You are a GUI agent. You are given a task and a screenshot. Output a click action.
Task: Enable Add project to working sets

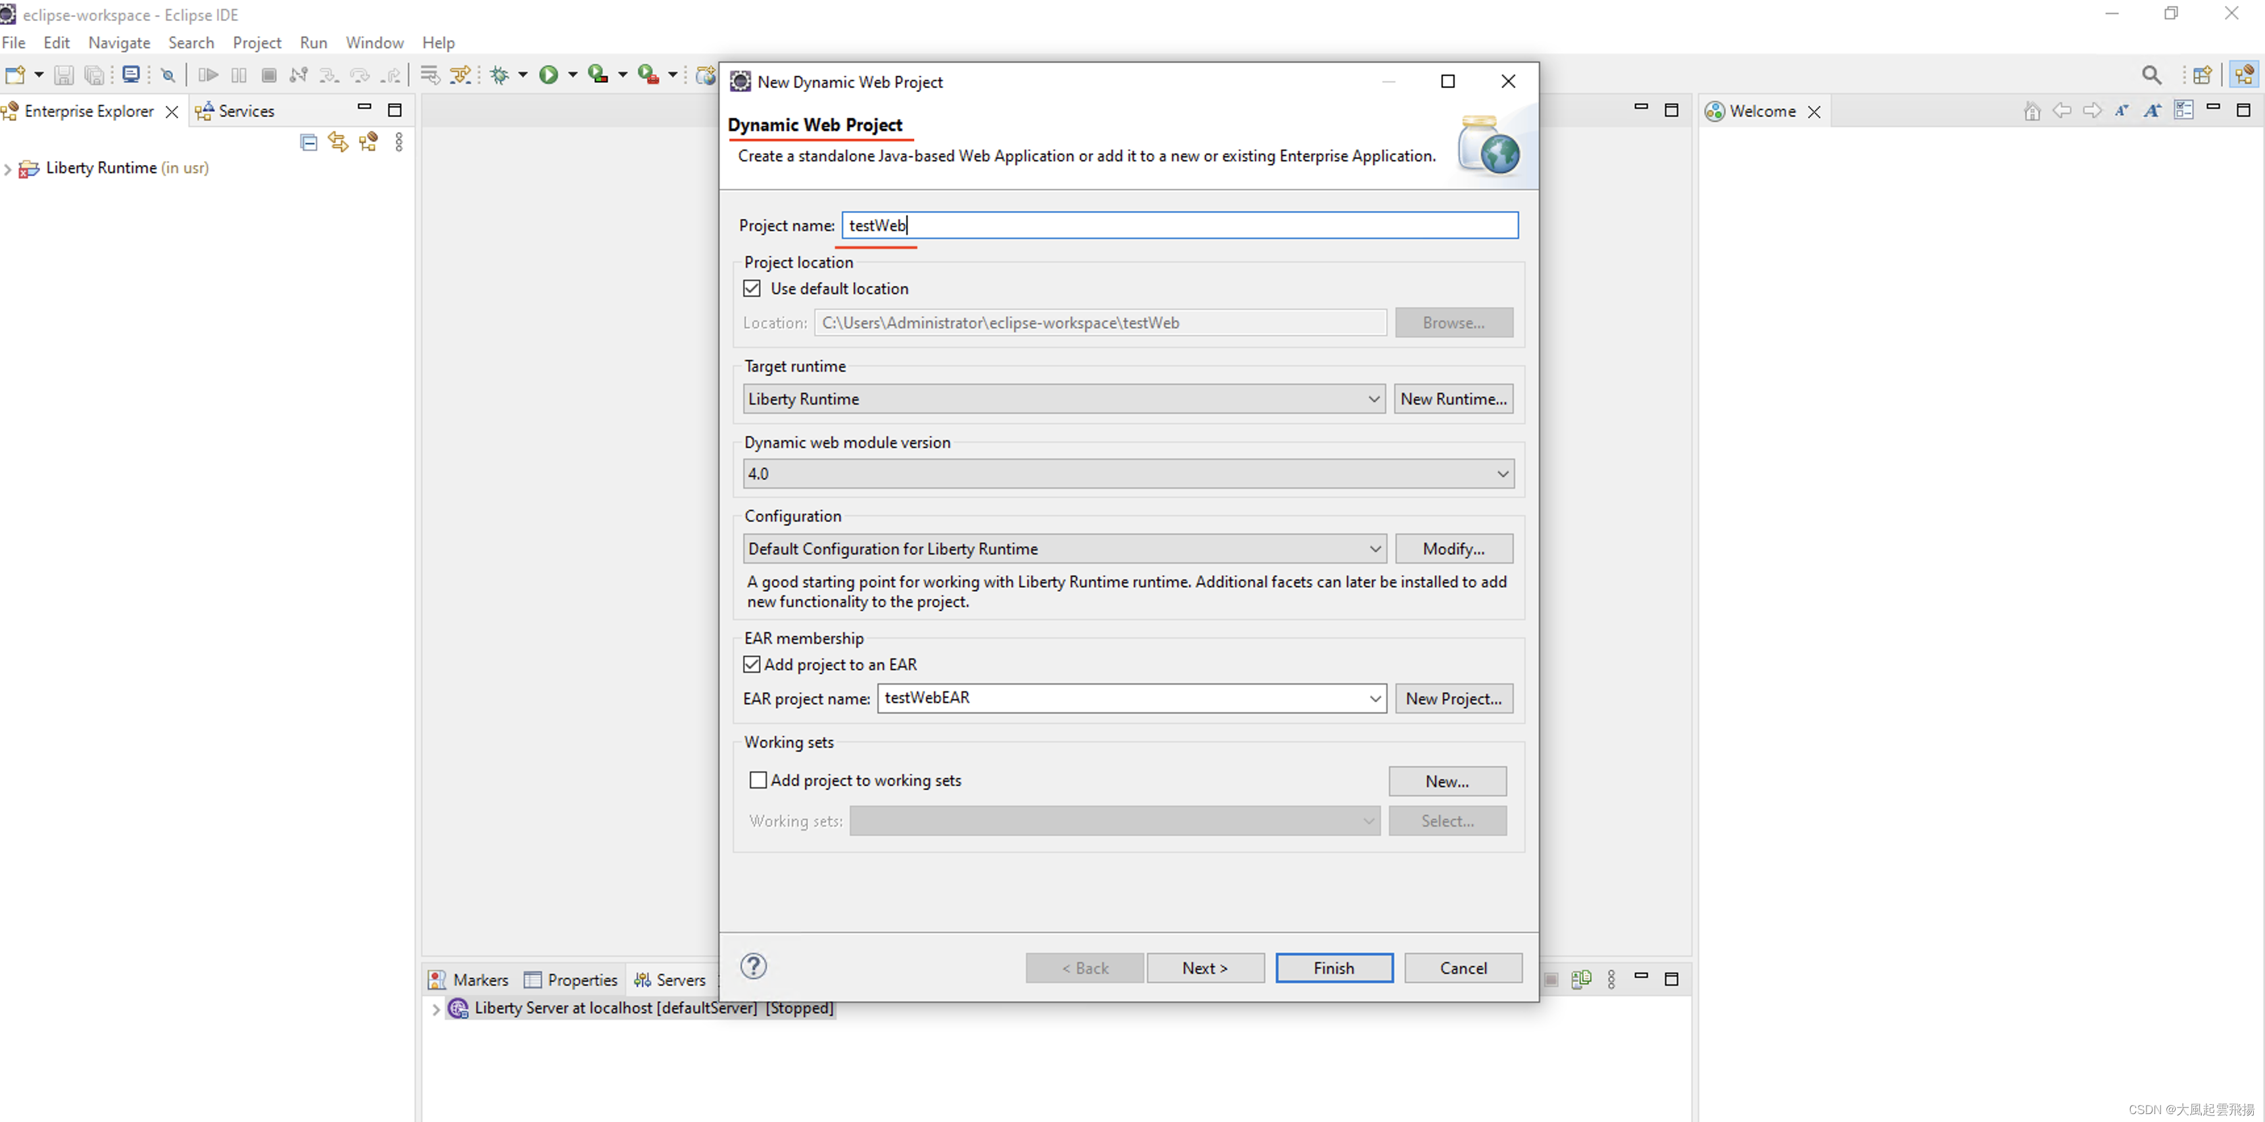point(758,780)
